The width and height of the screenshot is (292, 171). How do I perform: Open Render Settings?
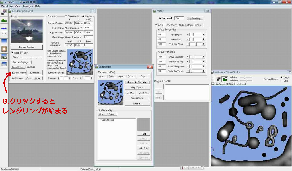(21, 62)
